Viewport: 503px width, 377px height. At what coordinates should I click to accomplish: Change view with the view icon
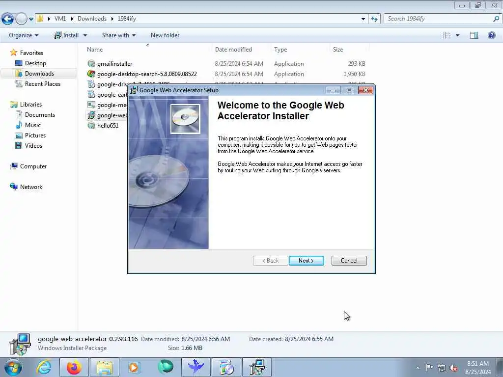(447, 35)
